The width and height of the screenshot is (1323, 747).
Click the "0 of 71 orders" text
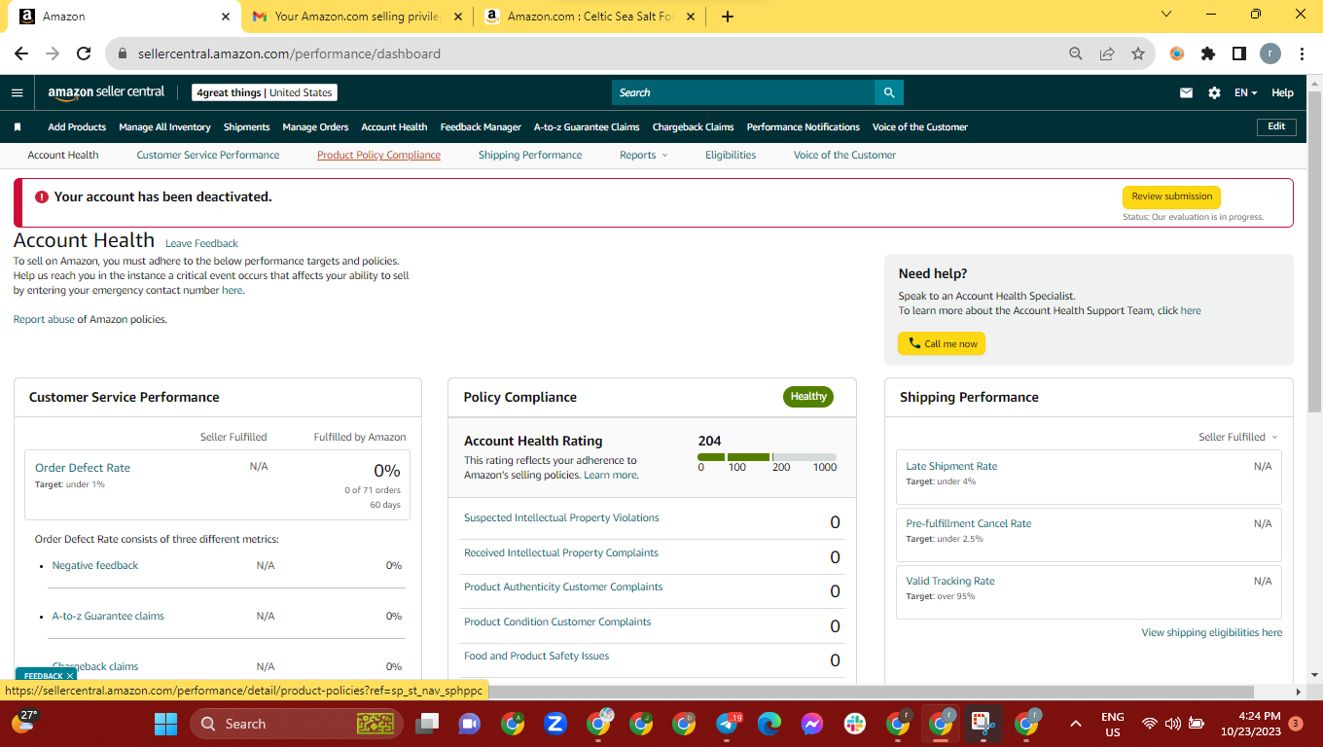point(373,490)
